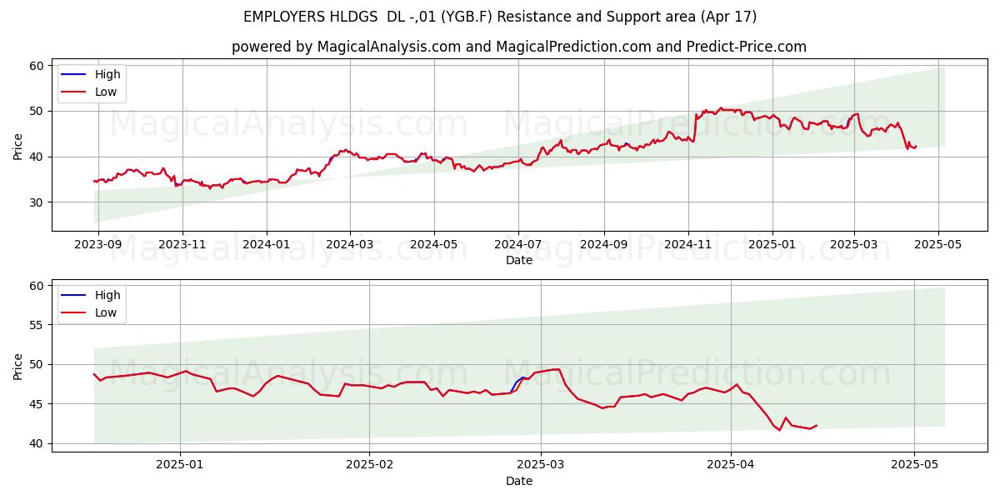Screen dimensions: 1000x500
Task: Click the '2024-03' date tick label
Action: pyautogui.click(x=349, y=245)
